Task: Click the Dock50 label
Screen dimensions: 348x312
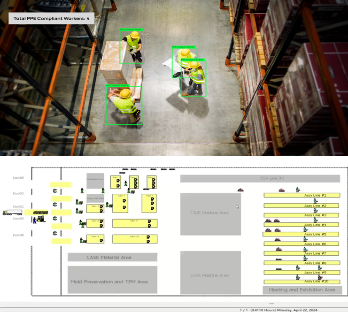Action: [18, 219]
